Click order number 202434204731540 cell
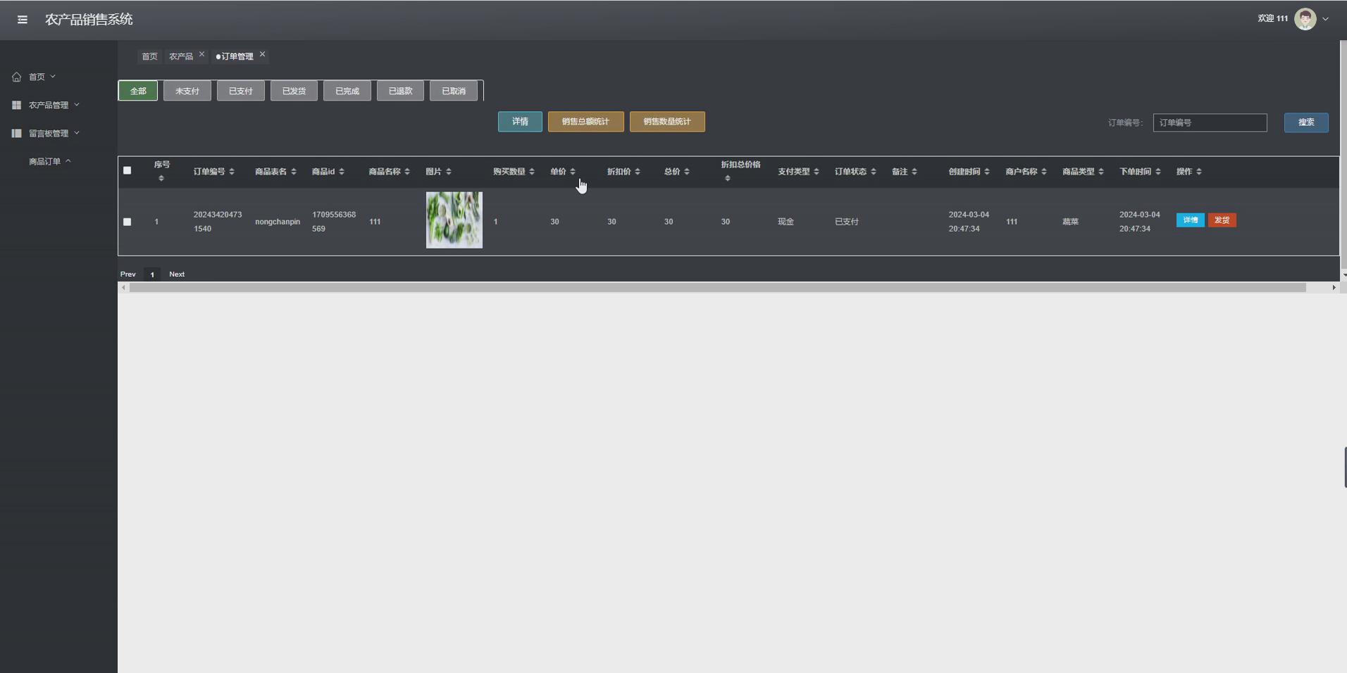 point(218,222)
